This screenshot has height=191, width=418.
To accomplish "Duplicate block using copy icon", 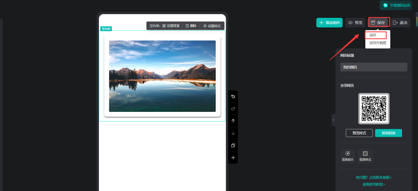I will click(x=233, y=145).
